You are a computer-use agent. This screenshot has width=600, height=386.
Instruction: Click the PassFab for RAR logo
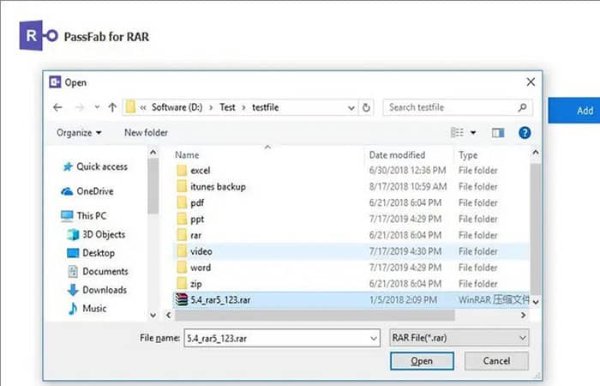pyautogui.click(x=39, y=36)
